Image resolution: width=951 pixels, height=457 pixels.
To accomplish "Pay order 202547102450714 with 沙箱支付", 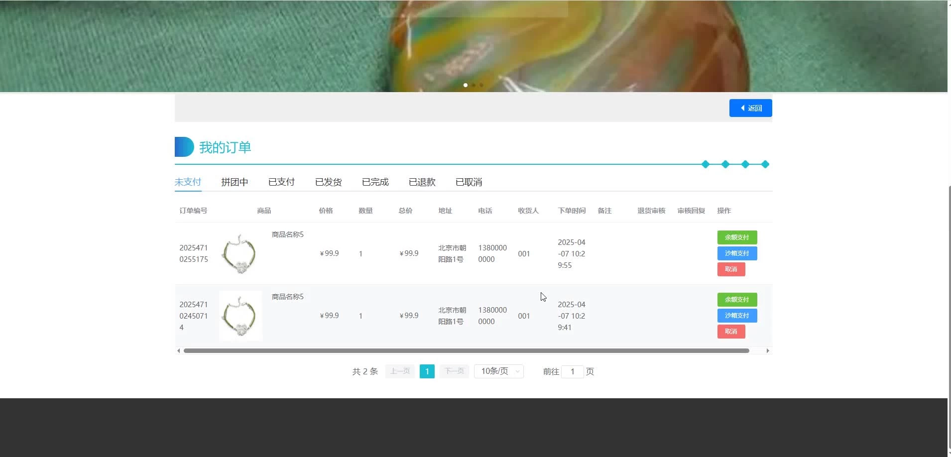I will coord(737,316).
